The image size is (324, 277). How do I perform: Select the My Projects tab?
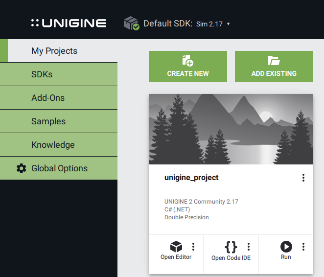(x=54, y=51)
